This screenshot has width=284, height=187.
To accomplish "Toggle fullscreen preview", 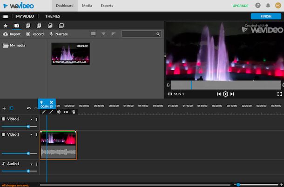I will [x=280, y=94].
